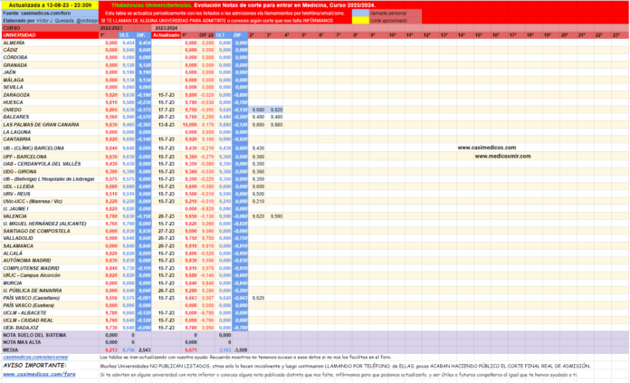The image size is (630, 383).
Task: Click the '10,000' grade in Las Palmas row
Action: click(x=190, y=125)
